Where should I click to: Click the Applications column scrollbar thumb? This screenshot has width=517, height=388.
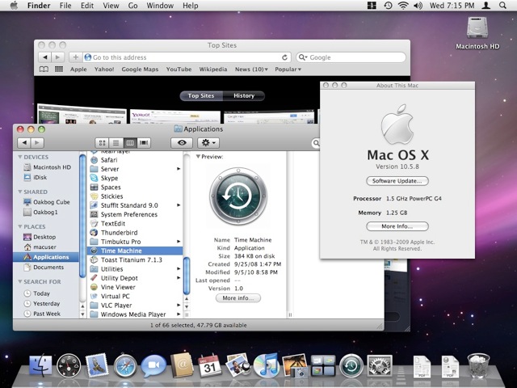click(187, 275)
